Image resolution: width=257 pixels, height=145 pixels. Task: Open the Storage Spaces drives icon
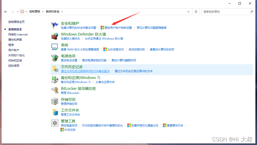[x=55, y=101]
